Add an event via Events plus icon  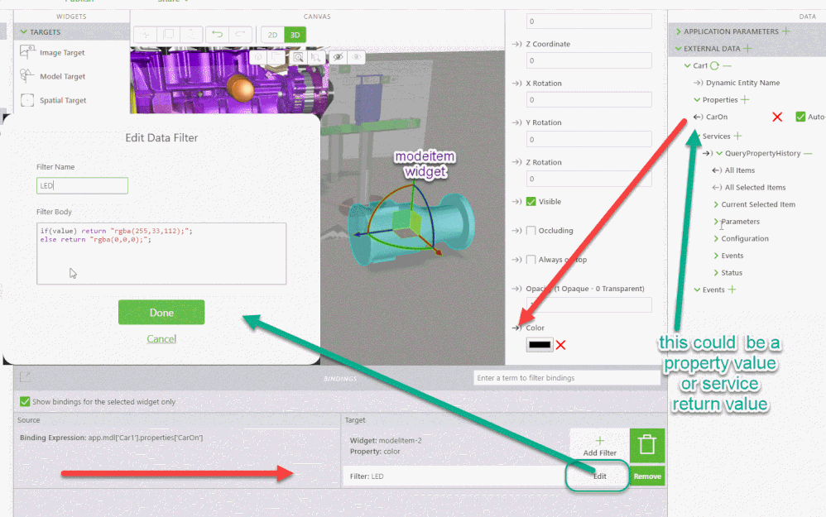click(x=732, y=290)
